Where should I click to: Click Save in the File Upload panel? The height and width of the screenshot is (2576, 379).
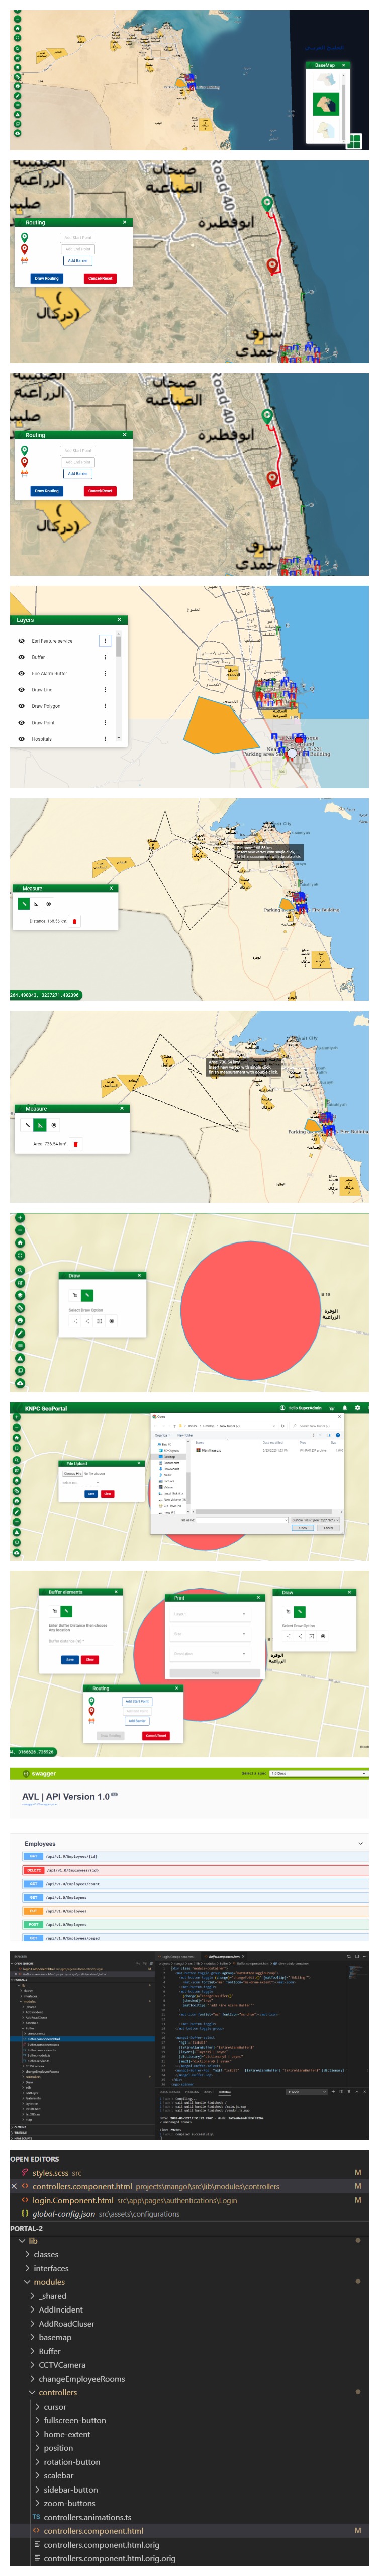tap(91, 1494)
